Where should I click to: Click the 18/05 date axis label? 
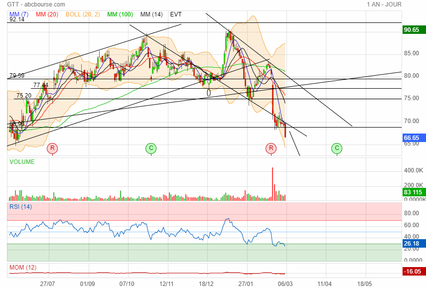pyautogui.click(x=364, y=284)
